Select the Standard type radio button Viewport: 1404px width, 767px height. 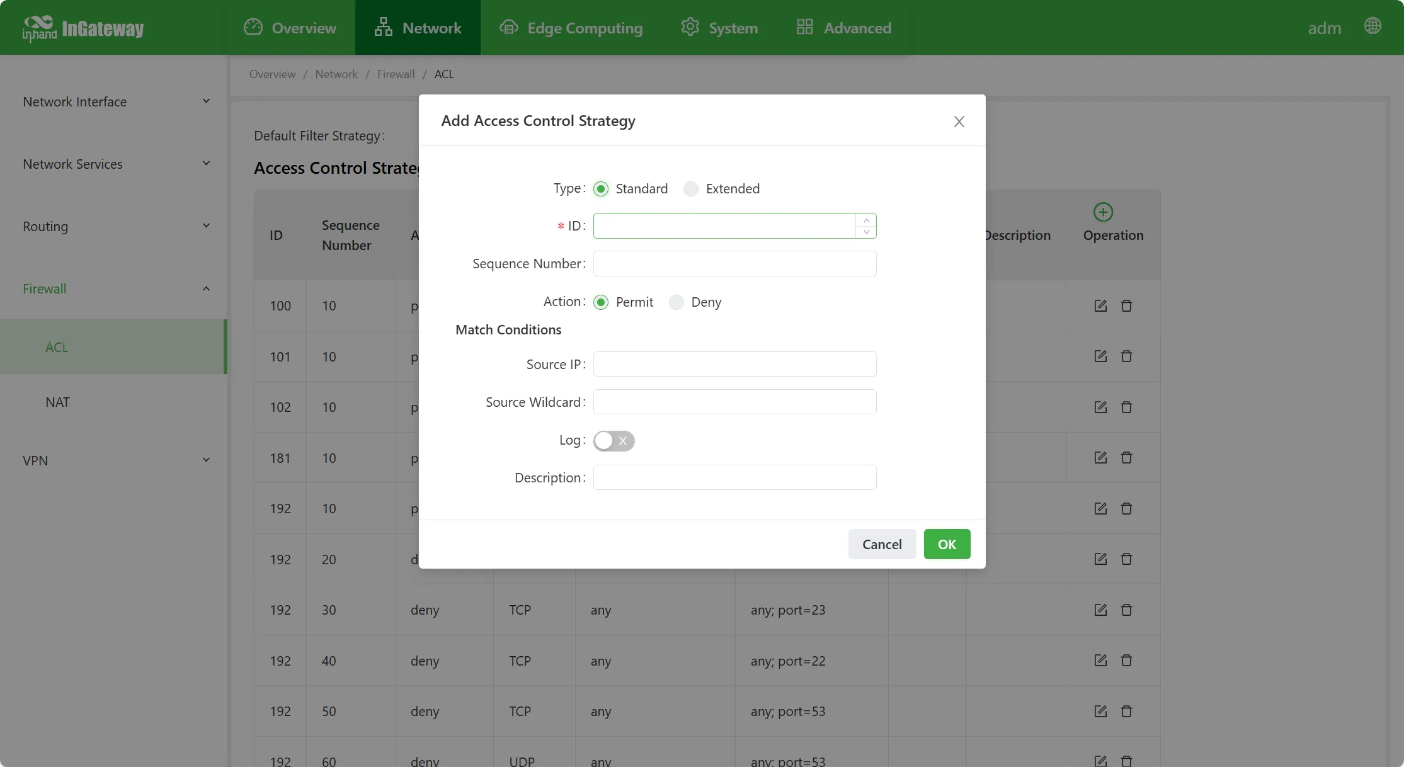601,189
